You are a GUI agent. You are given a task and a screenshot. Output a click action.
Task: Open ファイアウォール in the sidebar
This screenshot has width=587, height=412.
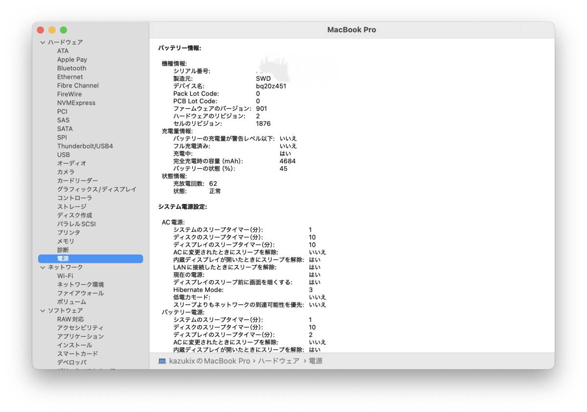point(80,293)
